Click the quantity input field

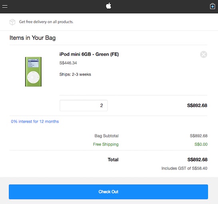click(x=84, y=106)
